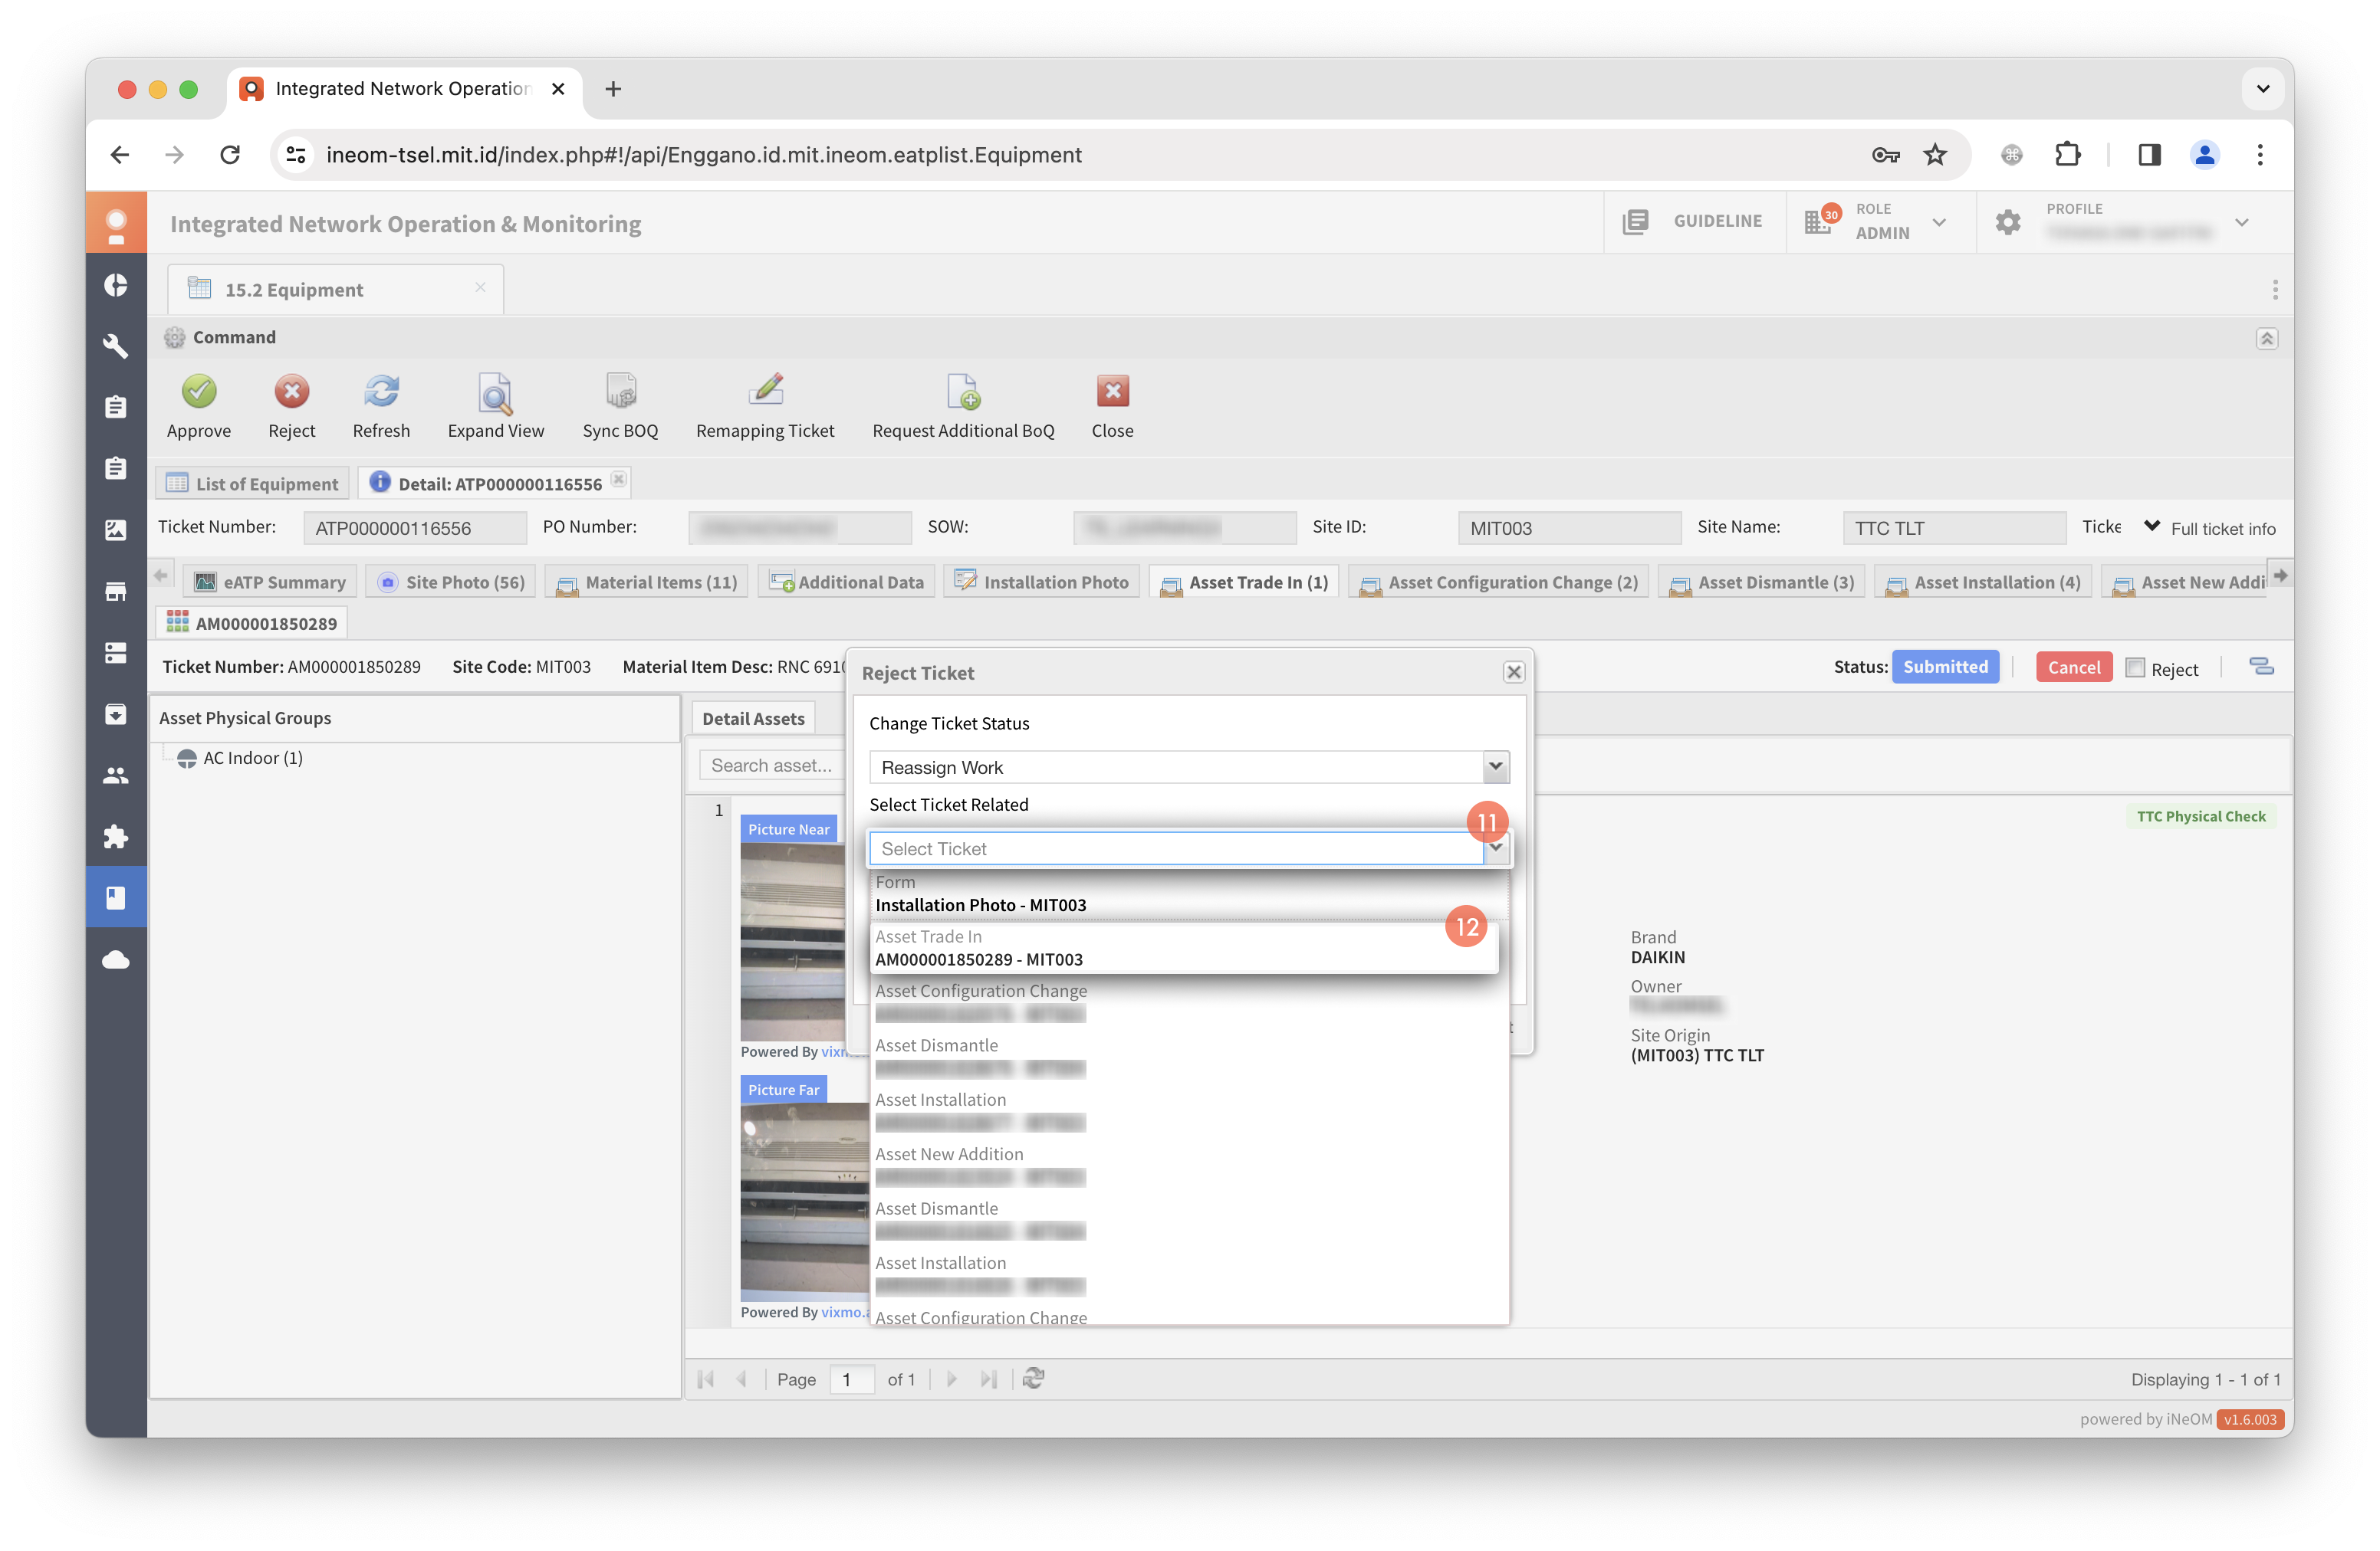Click the Approve command icon

tap(199, 392)
